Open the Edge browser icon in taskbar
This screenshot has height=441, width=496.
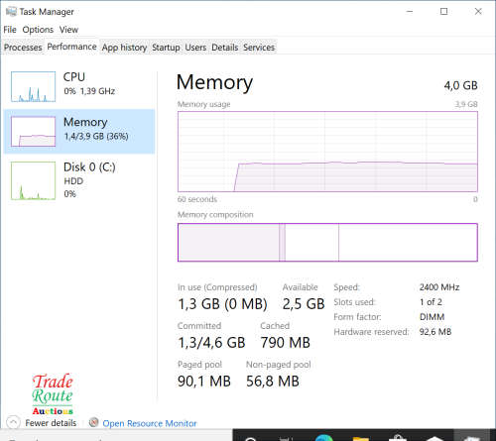click(324, 438)
